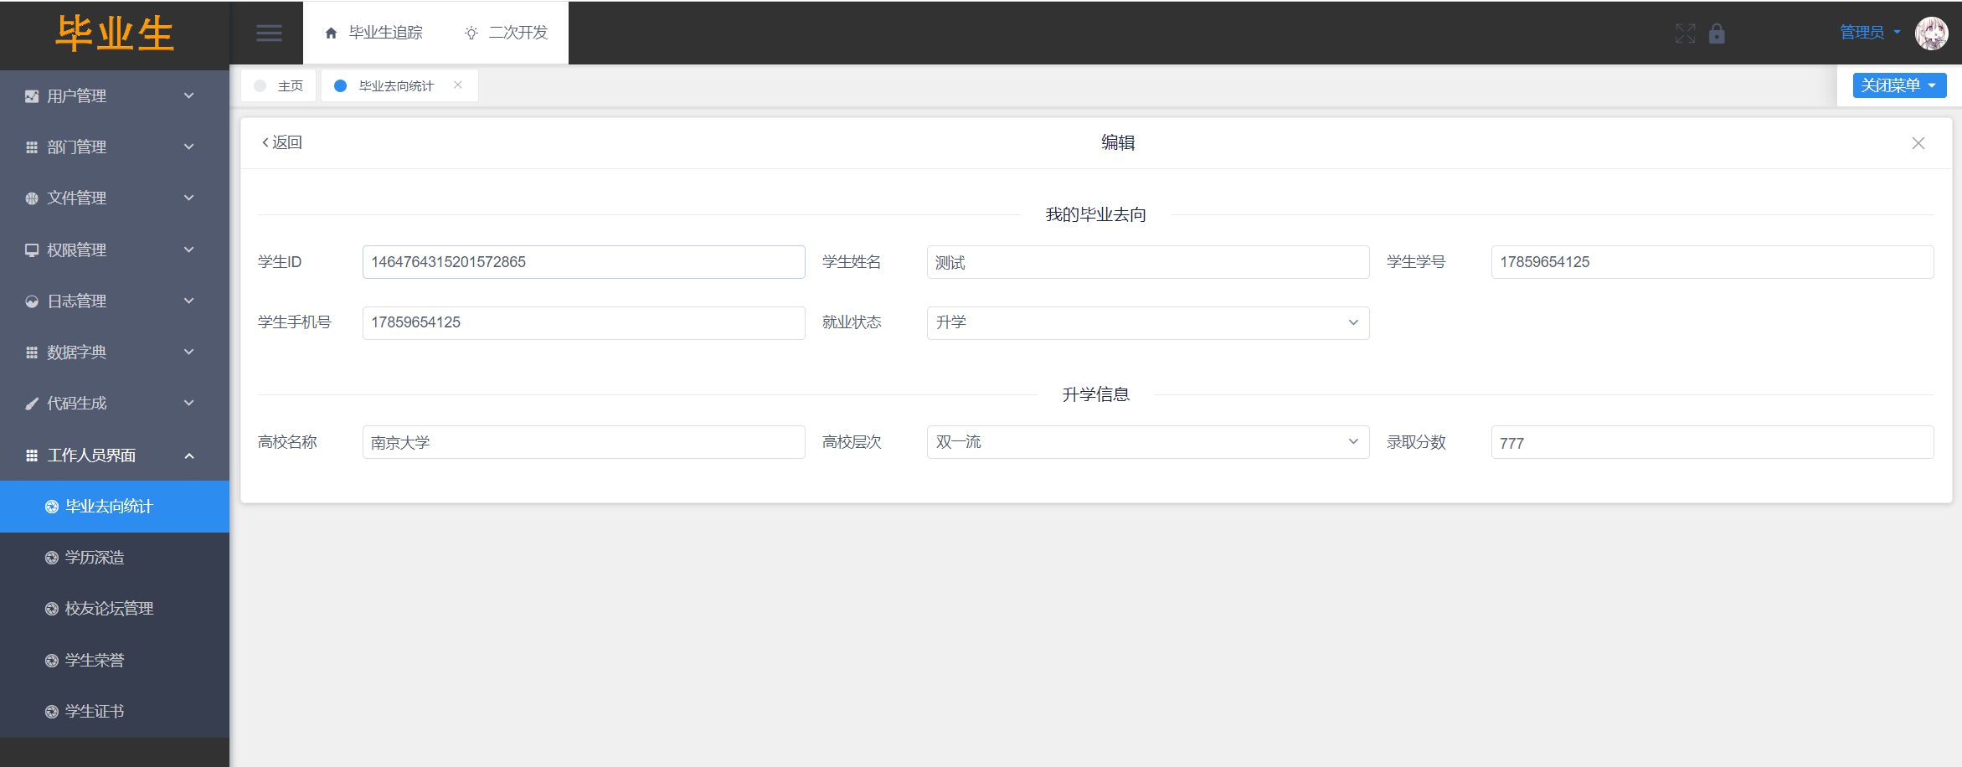The height and width of the screenshot is (767, 1962).
Task: Switch to the 主页 page tab
Action: pos(279,85)
